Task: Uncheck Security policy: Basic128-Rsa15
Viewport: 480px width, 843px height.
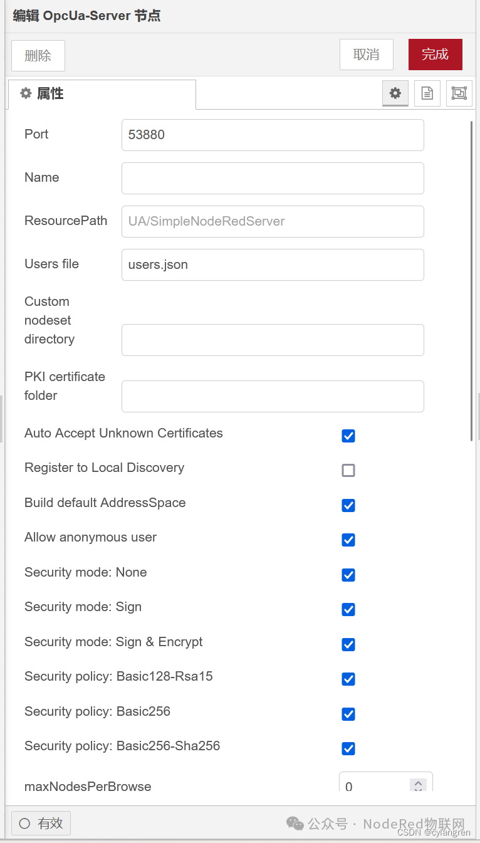Action: [348, 679]
